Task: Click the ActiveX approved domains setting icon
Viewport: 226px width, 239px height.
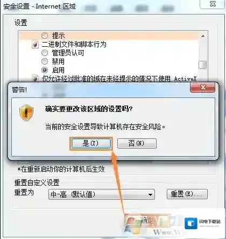Action: [35, 78]
